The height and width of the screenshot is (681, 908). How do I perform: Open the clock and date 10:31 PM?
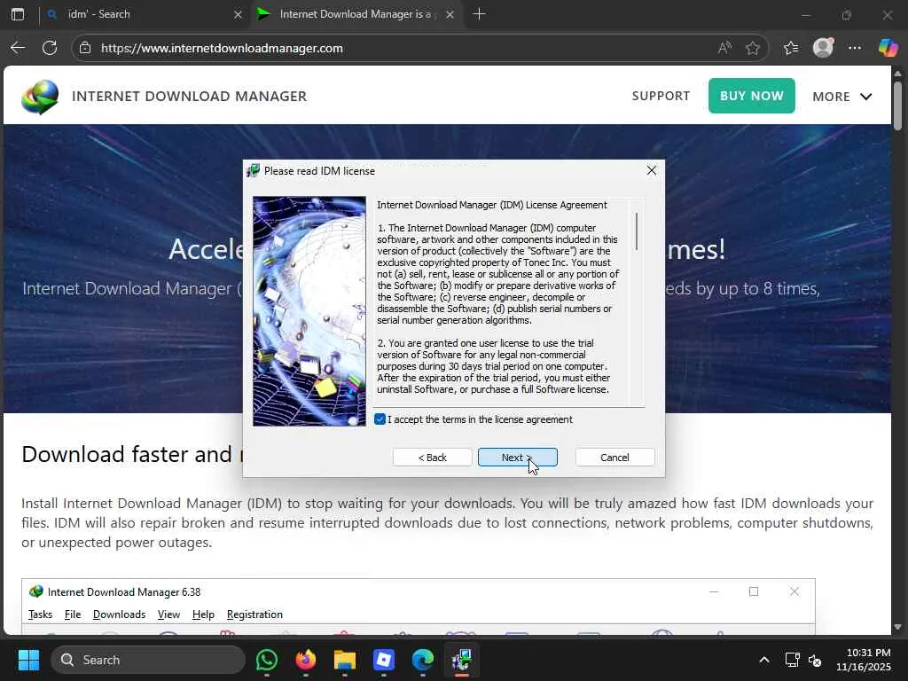pyautogui.click(x=864, y=660)
